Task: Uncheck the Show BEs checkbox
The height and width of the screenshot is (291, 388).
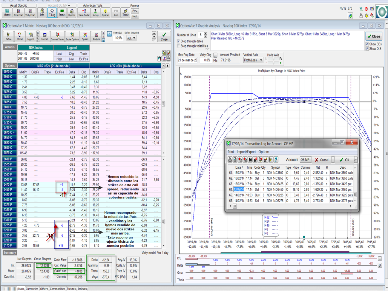Action: pos(367,44)
